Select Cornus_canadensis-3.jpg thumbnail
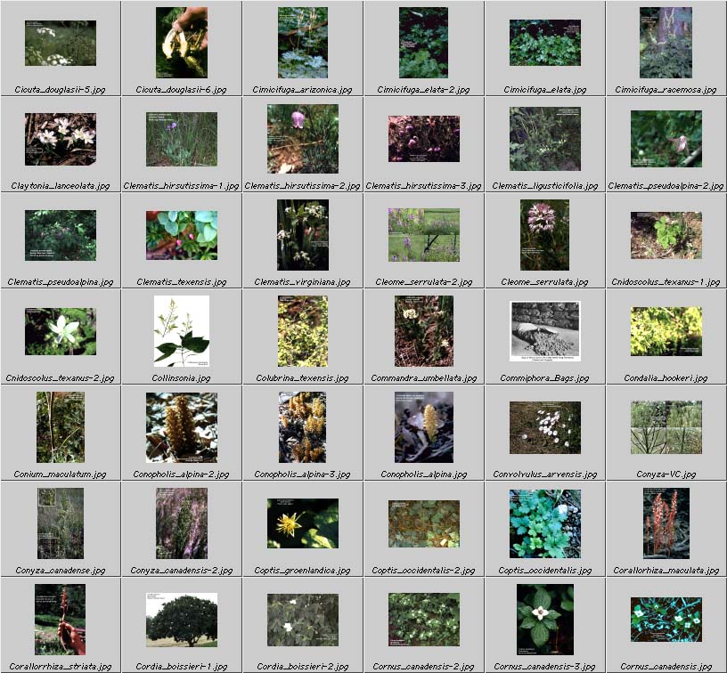The height and width of the screenshot is (673, 727). point(544,620)
